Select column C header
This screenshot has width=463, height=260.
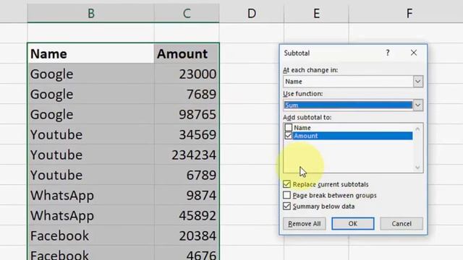(x=187, y=13)
